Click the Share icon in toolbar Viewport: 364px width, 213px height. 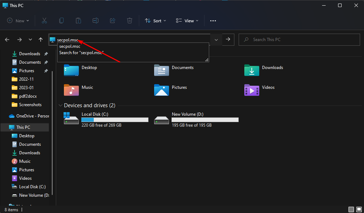coord(113,21)
